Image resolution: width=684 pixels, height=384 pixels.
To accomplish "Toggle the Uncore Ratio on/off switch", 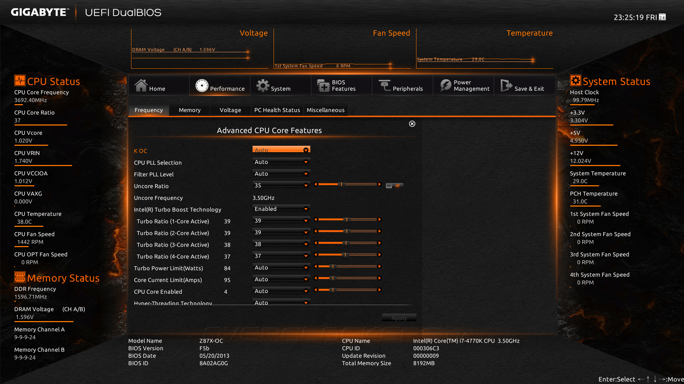I will pyautogui.click(x=394, y=186).
